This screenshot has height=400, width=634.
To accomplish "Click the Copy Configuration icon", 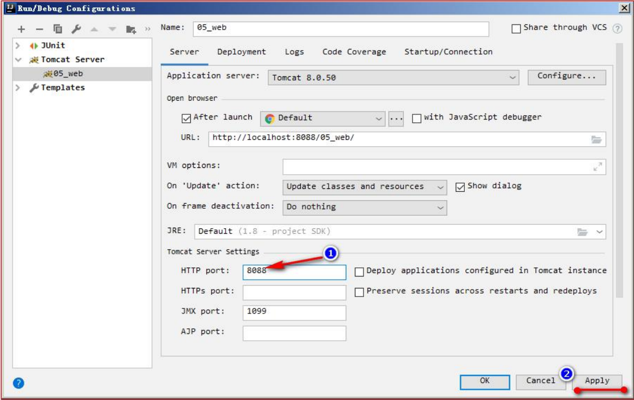I will [58, 29].
